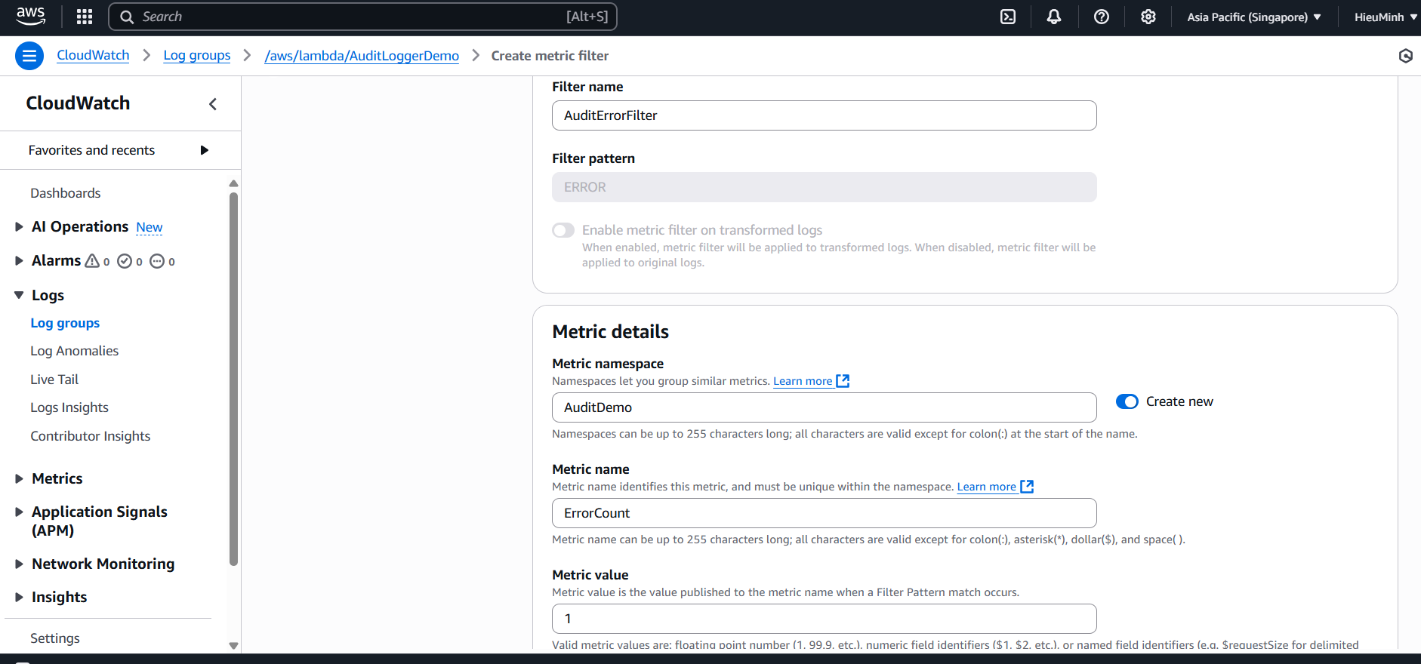Click the external link icon beside metric name Learn more
Screen dimensions: 1421x664
[x=1027, y=487]
